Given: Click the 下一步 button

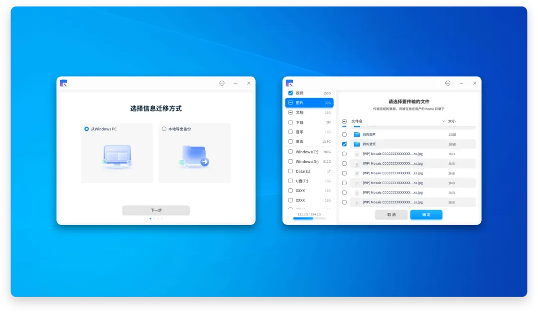Looking at the screenshot, I should pyautogui.click(x=156, y=210).
